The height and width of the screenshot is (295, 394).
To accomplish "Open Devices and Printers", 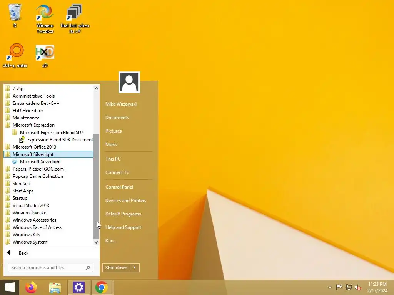I will 126,201.
